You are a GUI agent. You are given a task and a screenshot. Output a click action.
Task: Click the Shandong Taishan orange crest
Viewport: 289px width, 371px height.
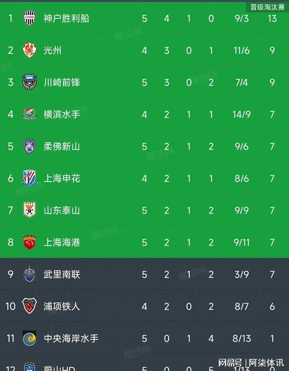coord(29,210)
